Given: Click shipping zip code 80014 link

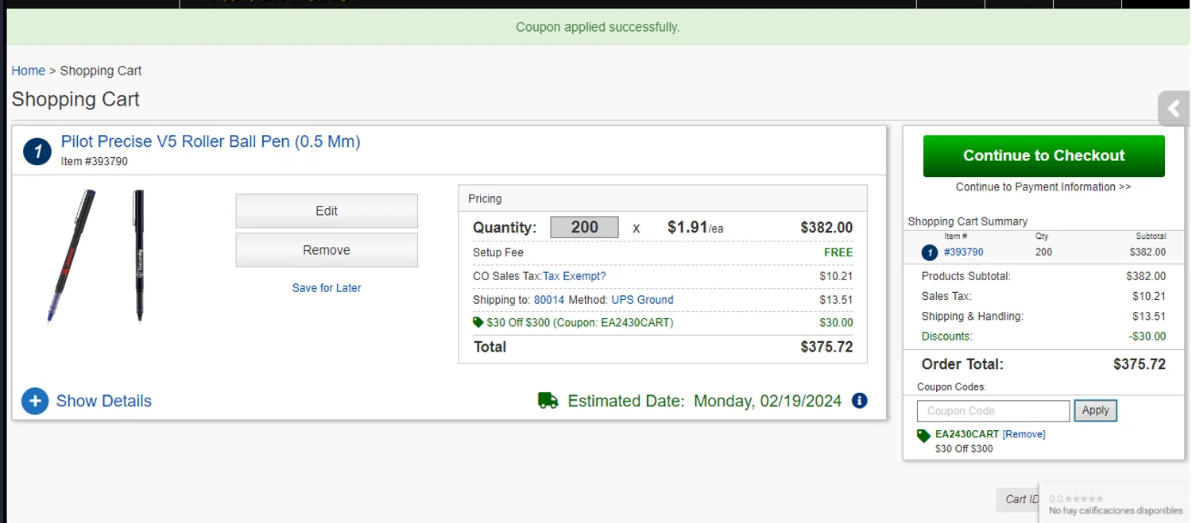Looking at the screenshot, I should pos(549,300).
